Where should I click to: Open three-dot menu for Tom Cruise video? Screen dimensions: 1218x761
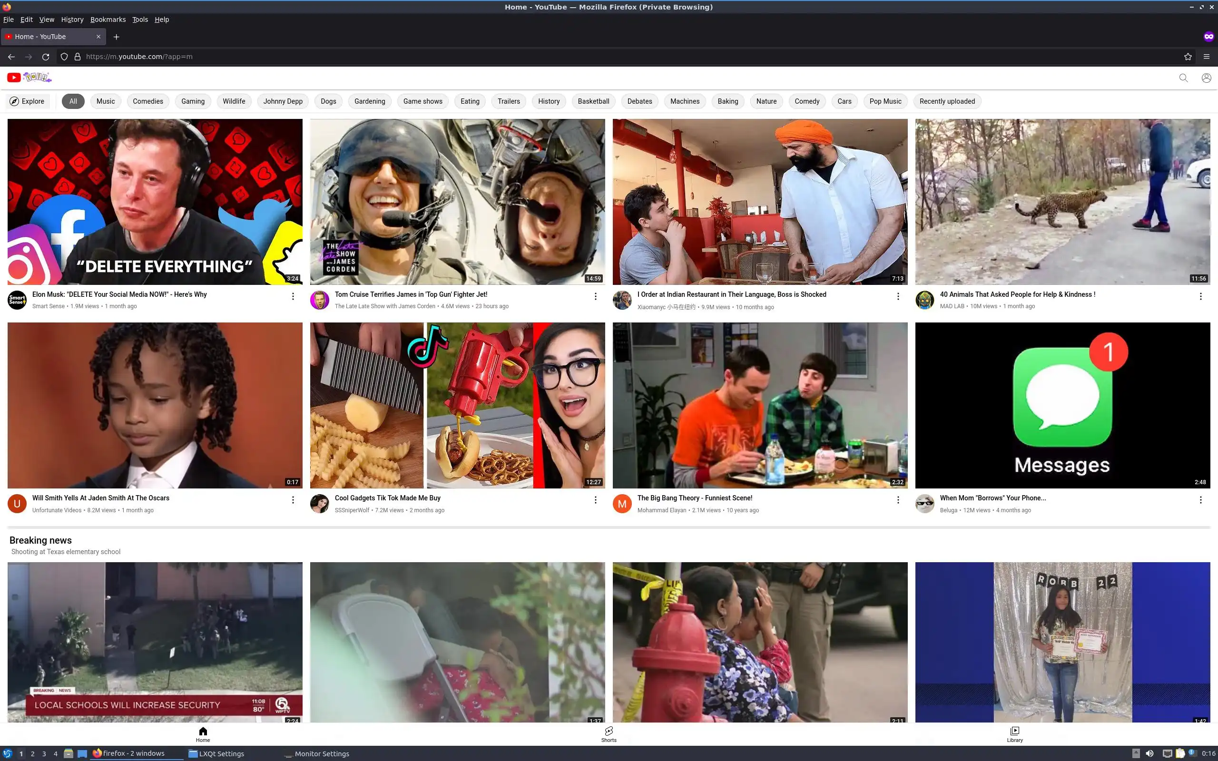595,296
